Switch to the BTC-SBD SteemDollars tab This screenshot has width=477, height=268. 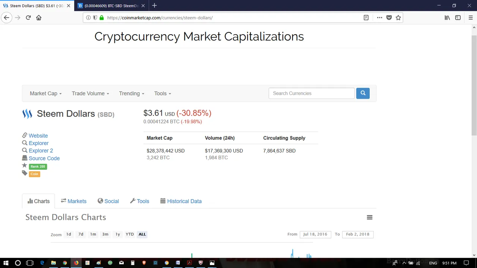click(111, 6)
